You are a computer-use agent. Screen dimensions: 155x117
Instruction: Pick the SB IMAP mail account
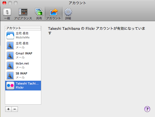coord(23,76)
